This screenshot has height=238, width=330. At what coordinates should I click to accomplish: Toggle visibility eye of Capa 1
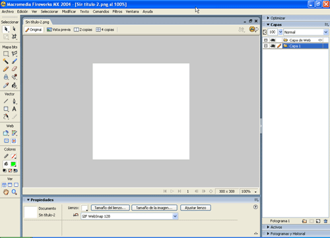(x=273, y=46)
